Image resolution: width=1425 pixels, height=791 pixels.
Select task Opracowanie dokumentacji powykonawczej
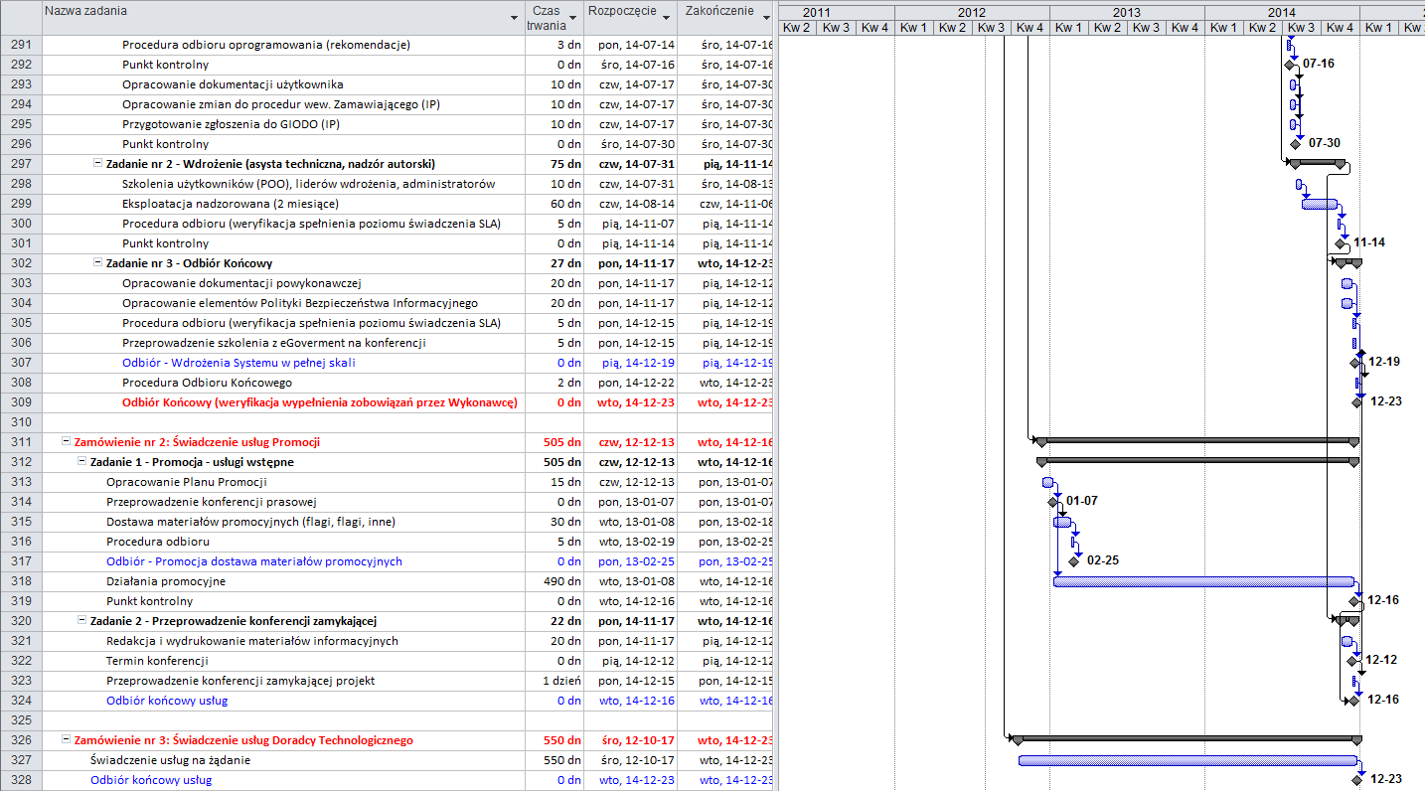coord(241,283)
